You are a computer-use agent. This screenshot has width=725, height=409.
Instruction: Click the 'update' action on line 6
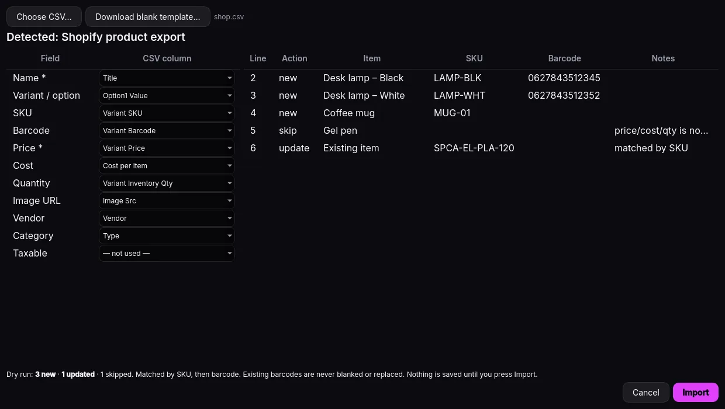[294, 148]
